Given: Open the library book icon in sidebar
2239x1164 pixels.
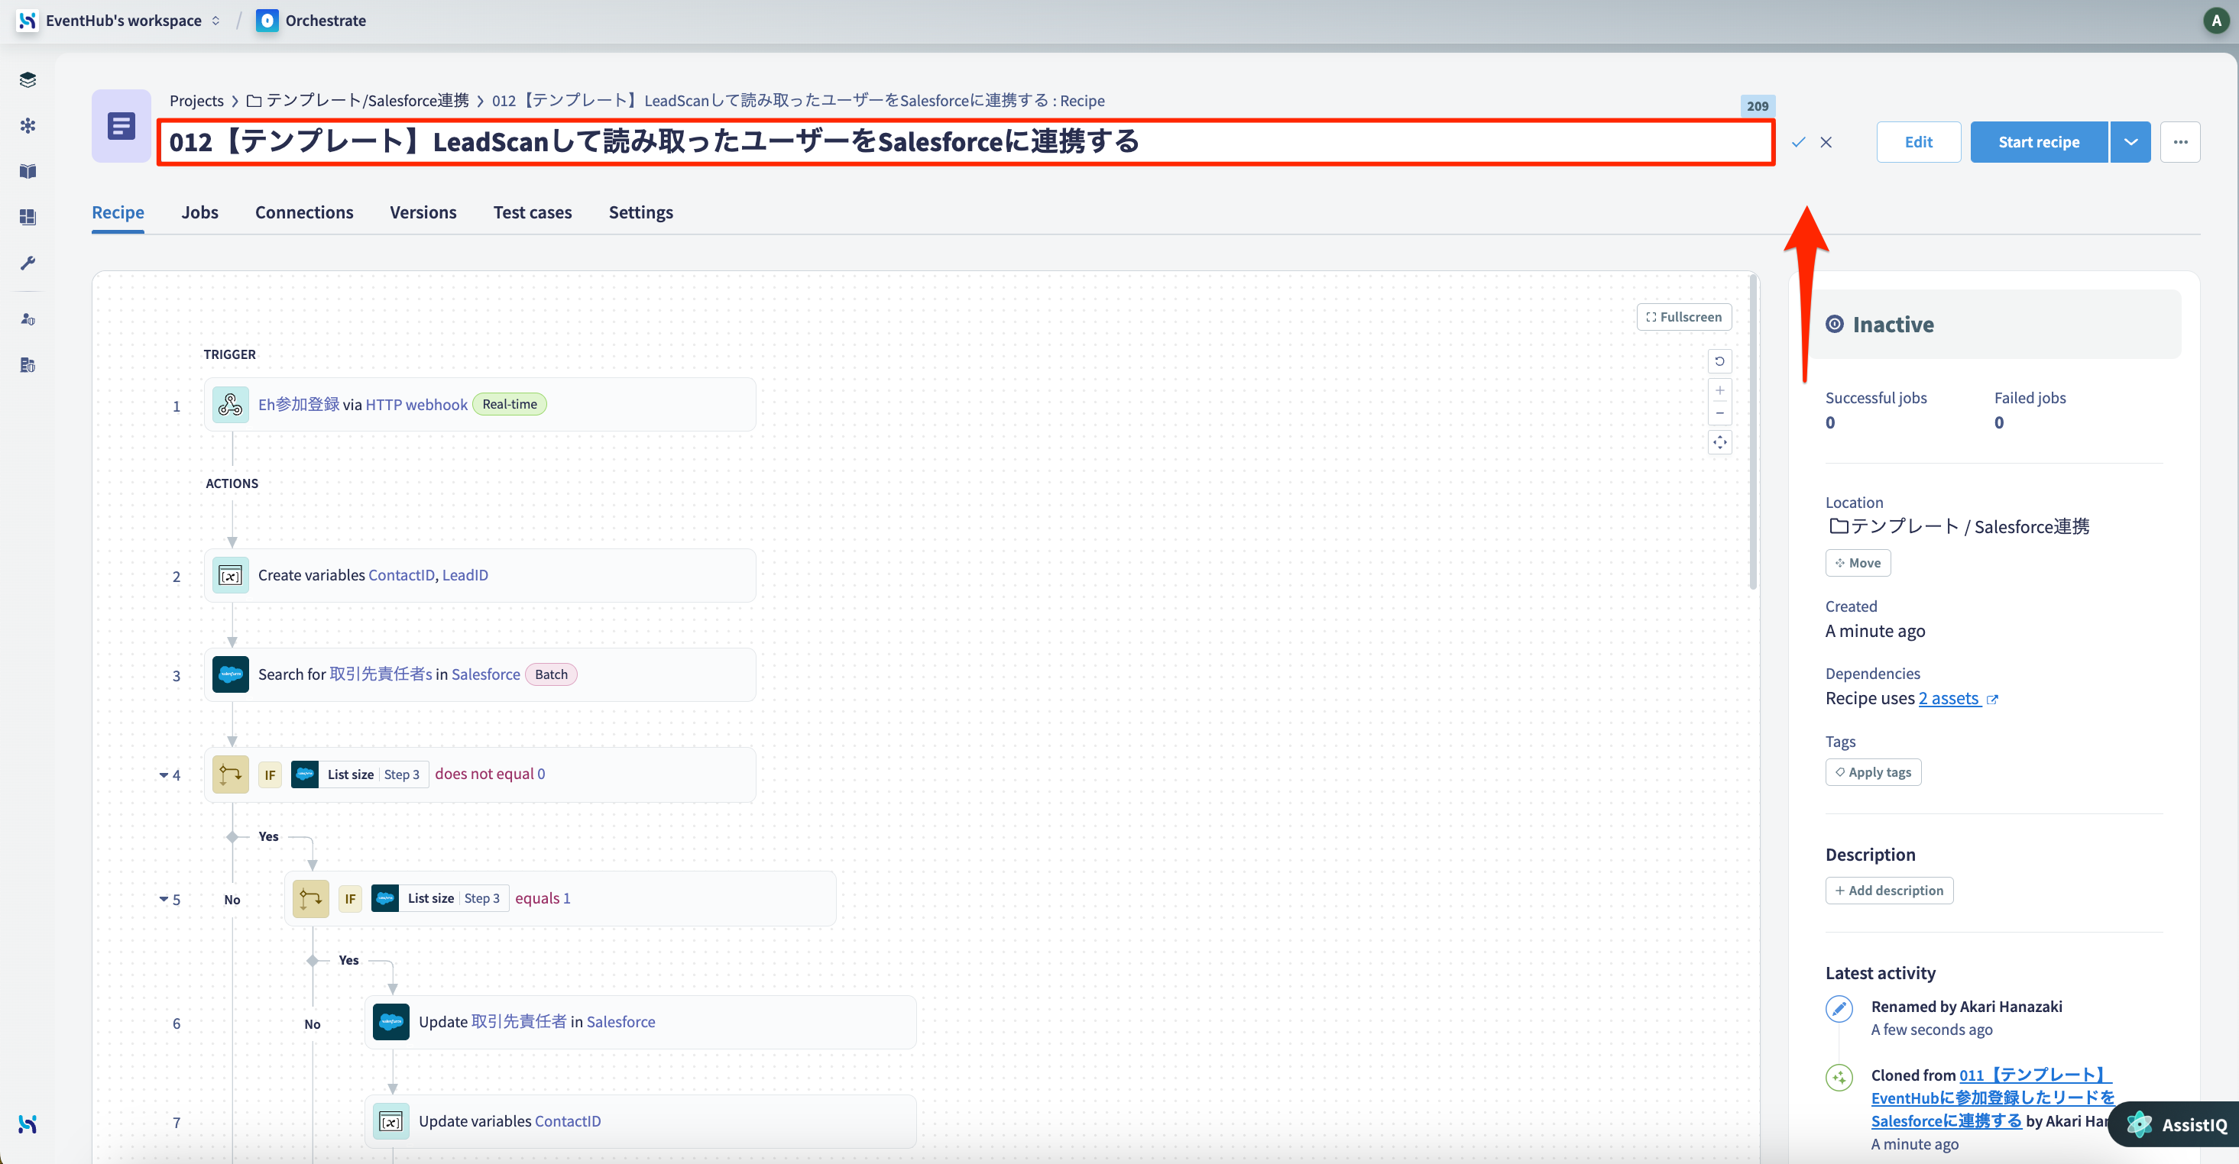Looking at the screenshot, I should [x=28, y=171].
